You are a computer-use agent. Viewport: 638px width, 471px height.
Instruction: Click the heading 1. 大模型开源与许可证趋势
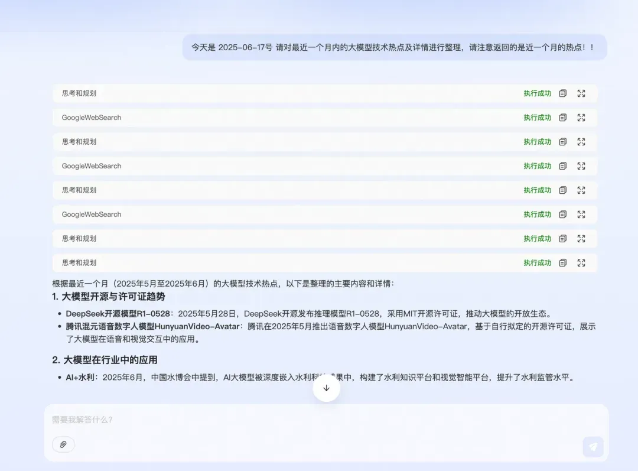[109, 297]
